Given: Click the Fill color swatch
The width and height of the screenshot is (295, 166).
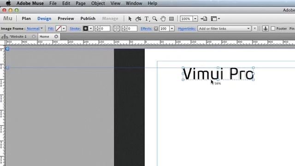Looking at the screenshot, I should point(59,29).
